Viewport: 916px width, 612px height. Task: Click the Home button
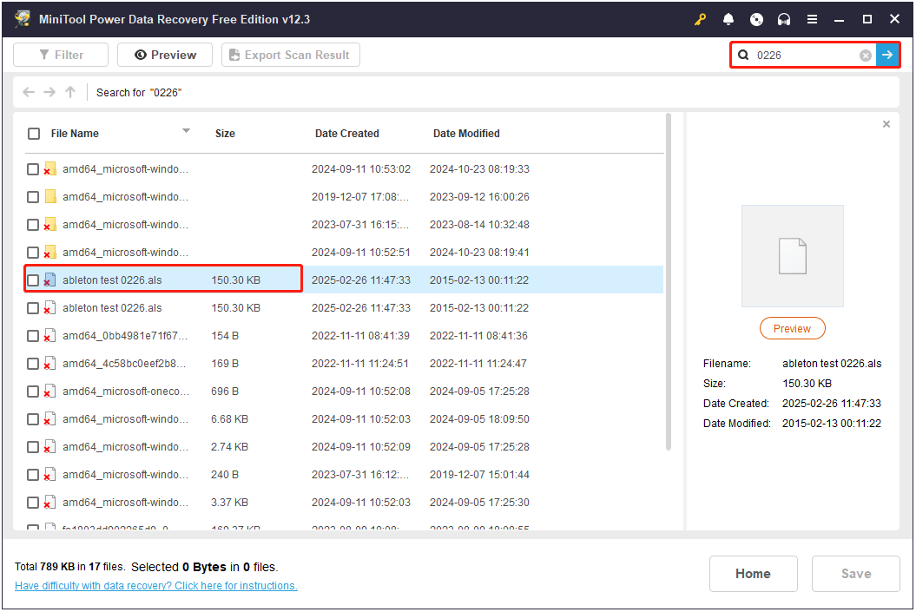tap(753, 574)
